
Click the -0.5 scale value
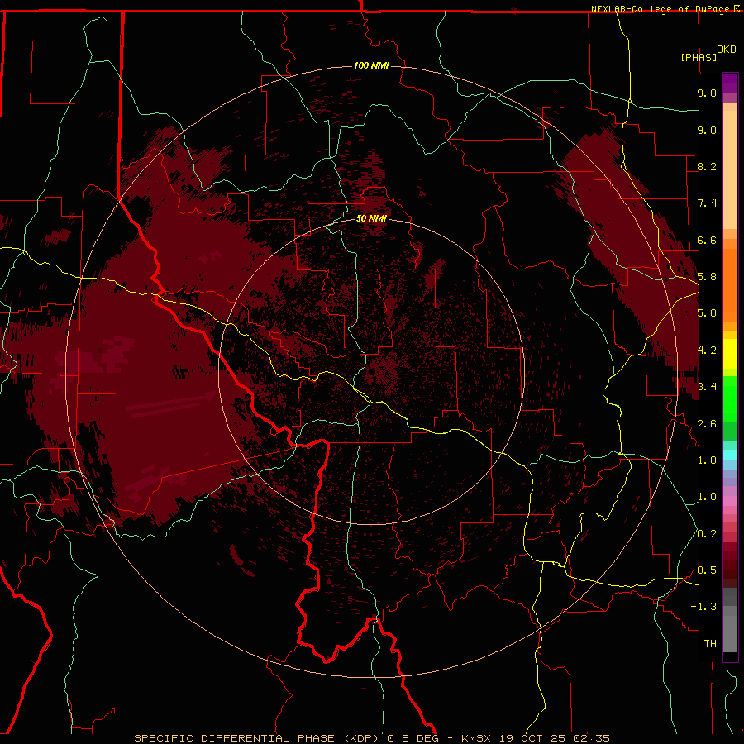tap(703, 570)
